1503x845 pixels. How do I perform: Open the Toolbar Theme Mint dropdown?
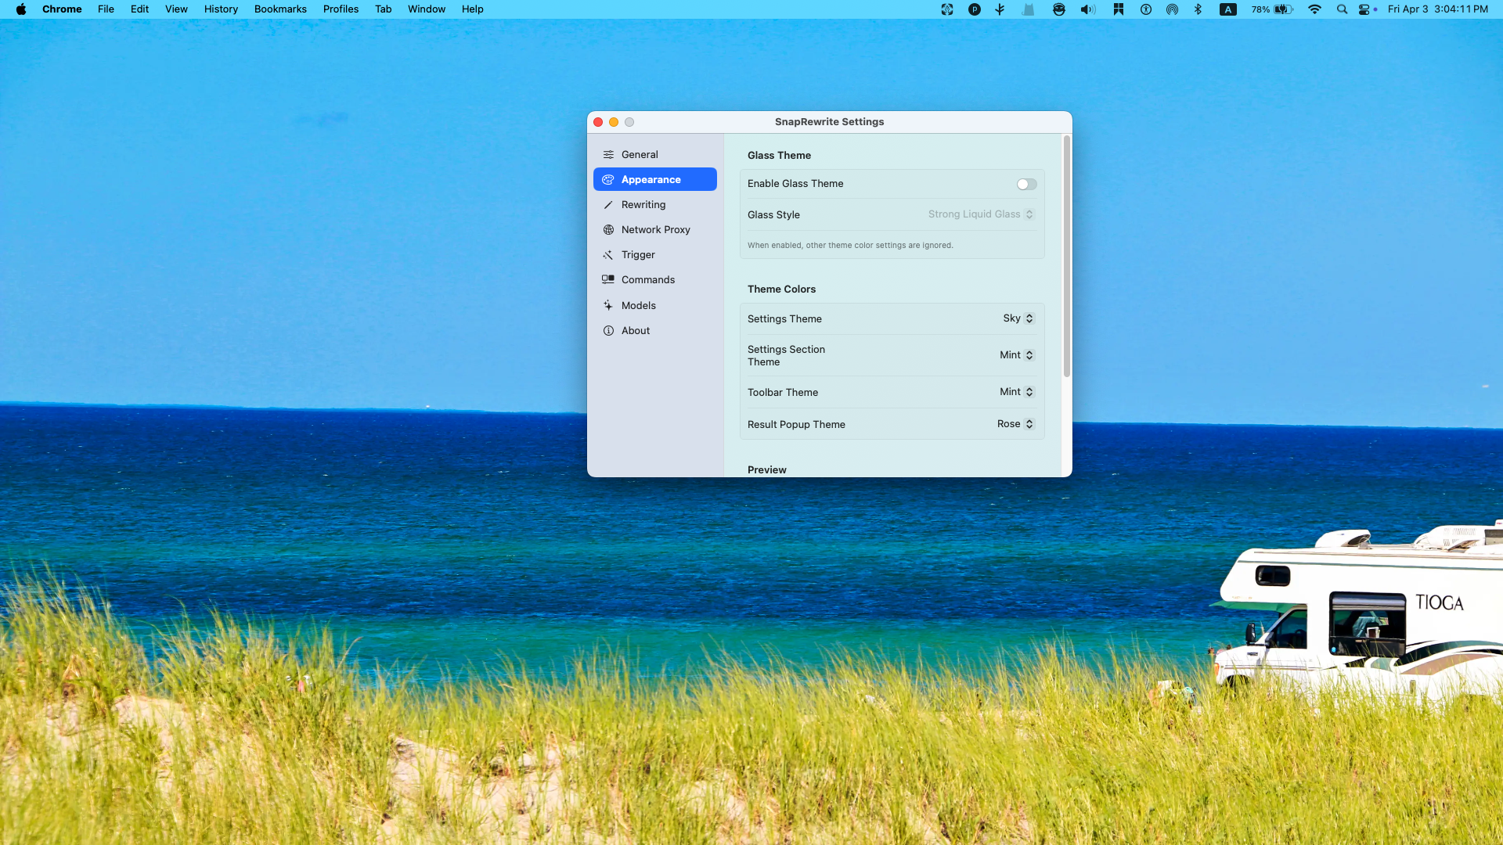(1017, 392)
